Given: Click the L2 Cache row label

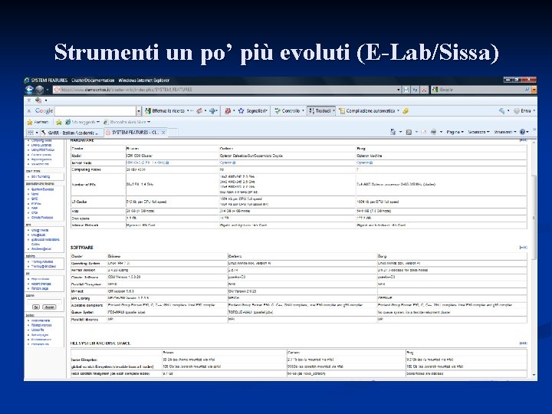Looking at the screenshot, I should coord(79,202).
